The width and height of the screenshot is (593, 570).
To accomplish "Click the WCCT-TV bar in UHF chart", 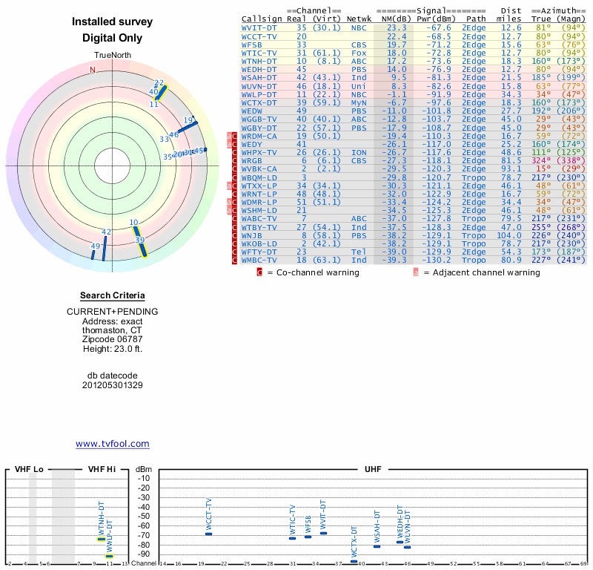I will click(209, 534).
